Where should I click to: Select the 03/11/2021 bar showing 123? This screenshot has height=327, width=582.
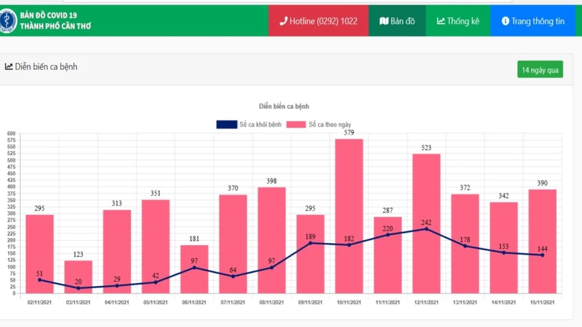pyautogui.click(x=78, y=276)
